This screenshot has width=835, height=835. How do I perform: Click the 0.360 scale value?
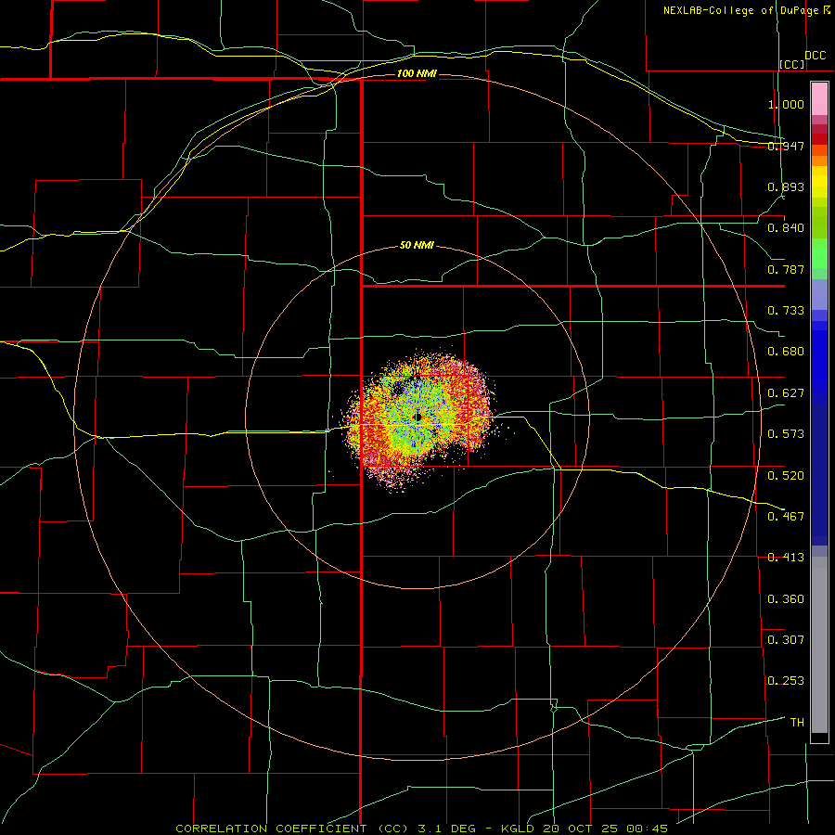pyautogui.click(x=786, y=599)
